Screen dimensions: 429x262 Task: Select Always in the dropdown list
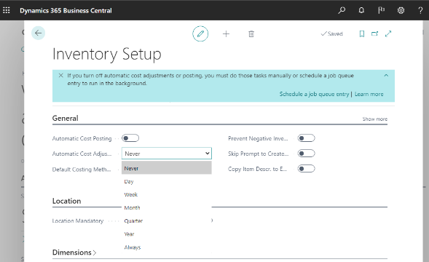pos(167,247)
